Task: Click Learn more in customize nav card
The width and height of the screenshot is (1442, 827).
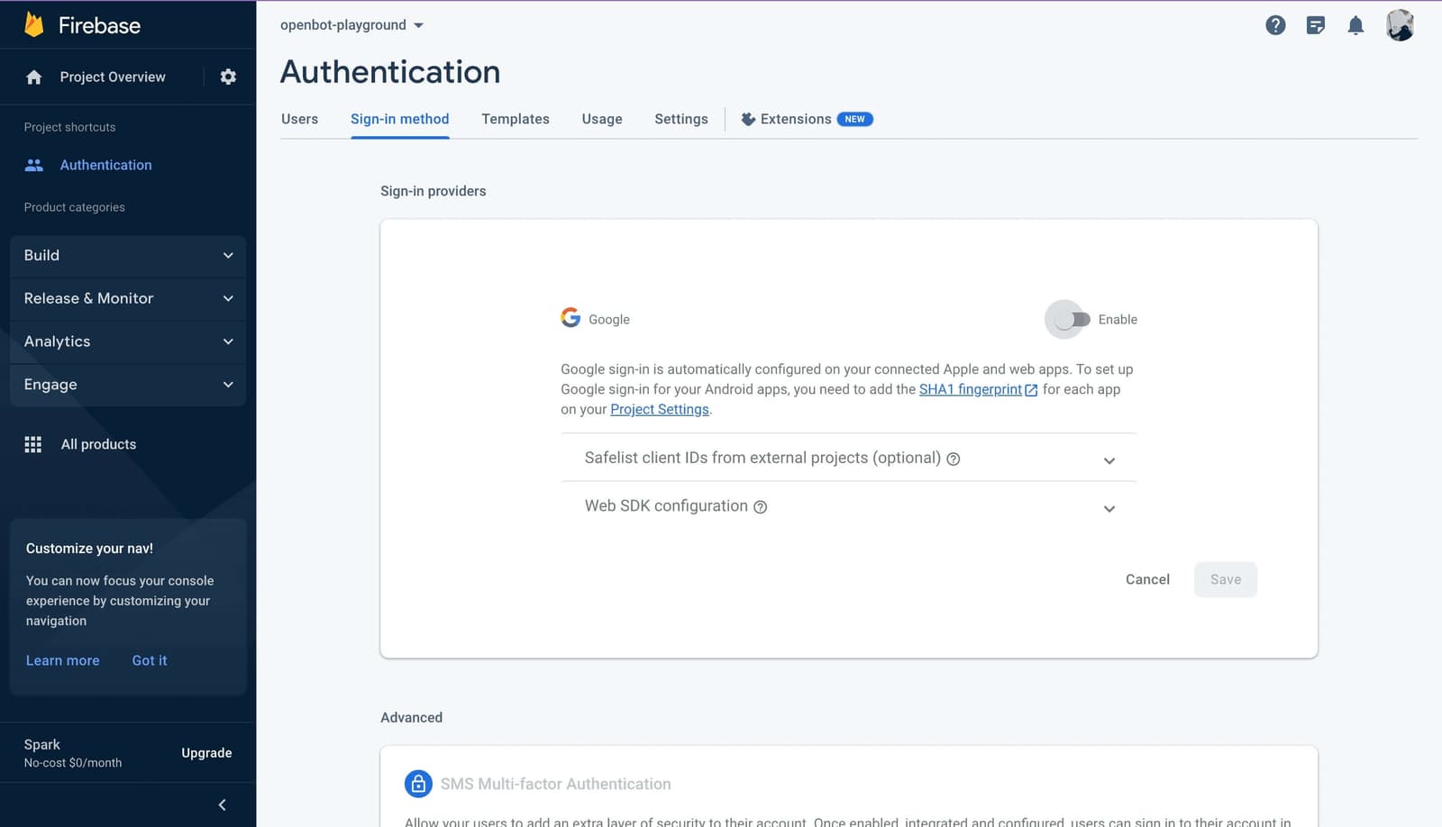Action: tap(63, 660)
